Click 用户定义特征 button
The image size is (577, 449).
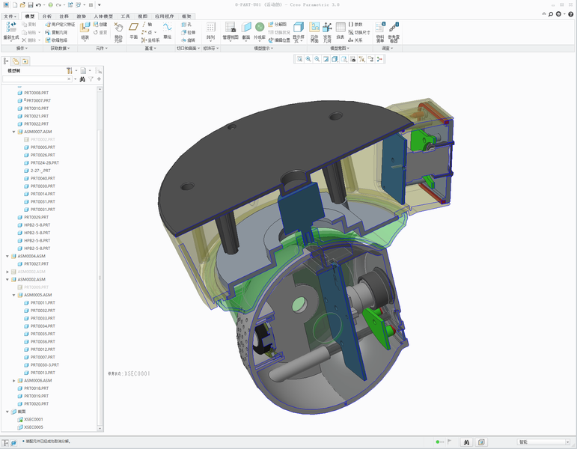coord(60,24)
